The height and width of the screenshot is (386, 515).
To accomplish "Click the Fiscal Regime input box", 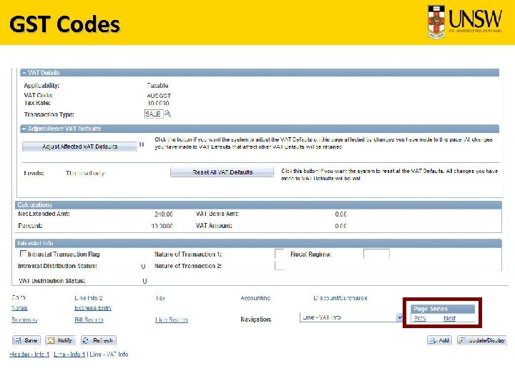I will pyautogui.click(x=376, y=253).
